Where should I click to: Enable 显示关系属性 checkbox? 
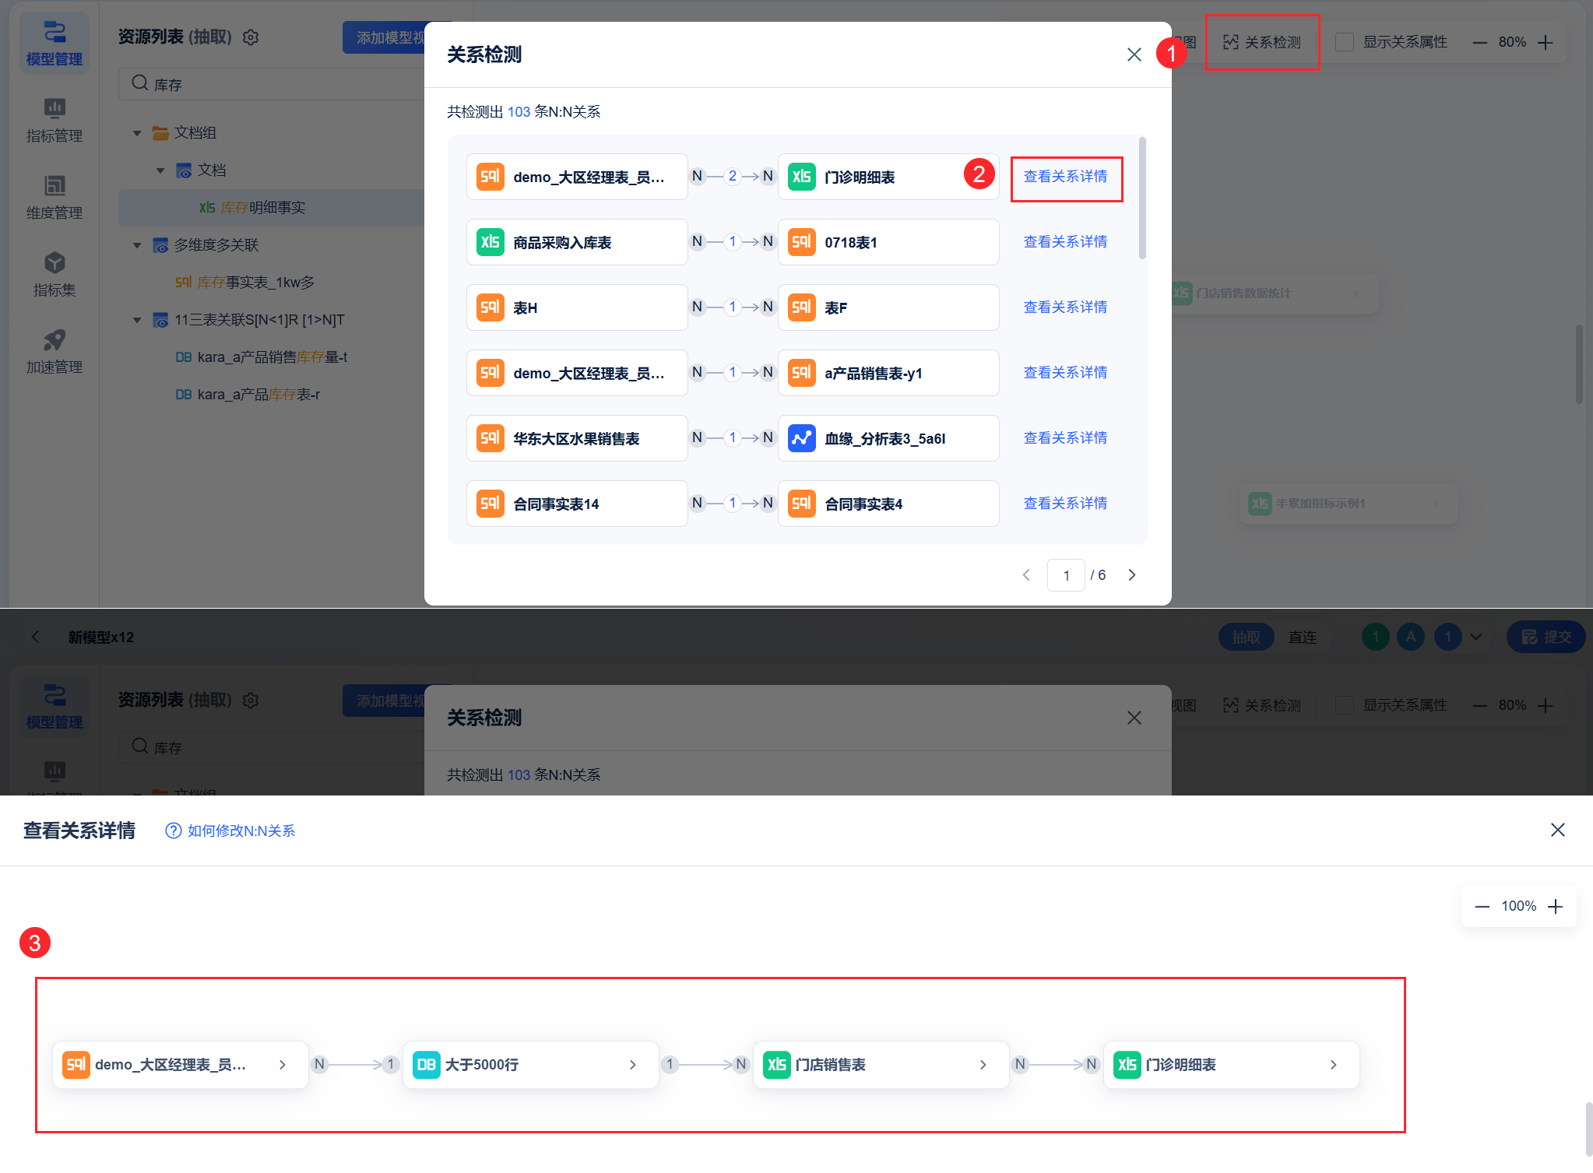(1344, 42)
